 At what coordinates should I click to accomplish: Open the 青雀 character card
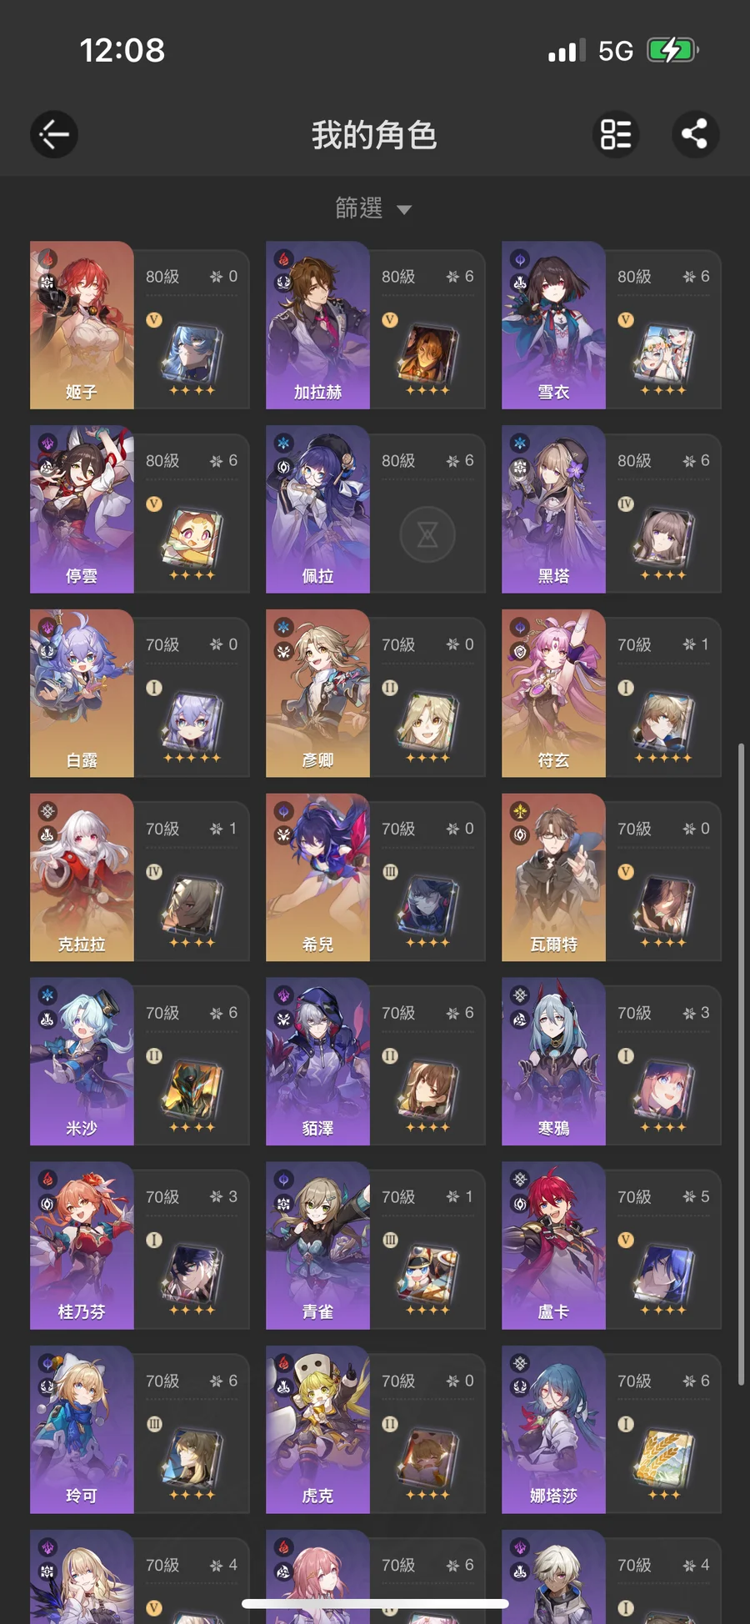pyautogui.click(x=375, y=1246)
